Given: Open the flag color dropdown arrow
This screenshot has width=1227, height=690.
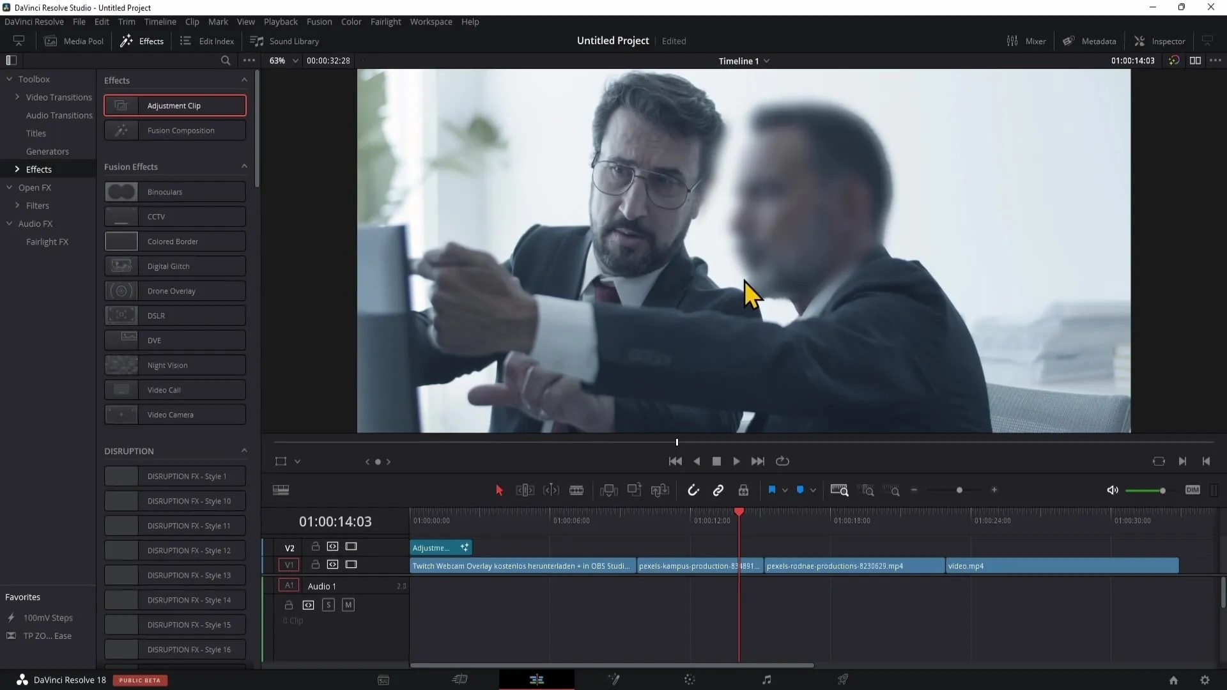Looking at the screenshot, I should (785, 491).
